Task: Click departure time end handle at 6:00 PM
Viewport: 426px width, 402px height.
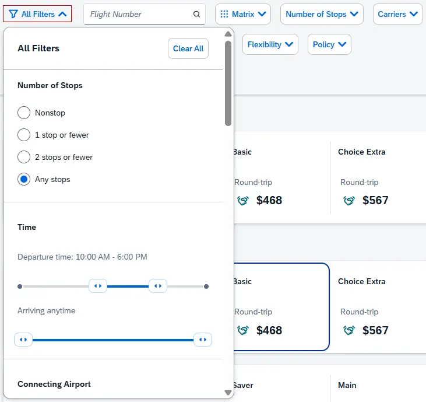Action: 158,286
